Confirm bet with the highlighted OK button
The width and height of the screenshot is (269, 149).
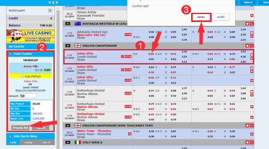(201, 17)
